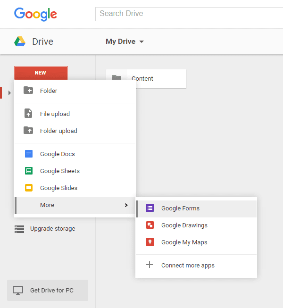This screenshot has width=283, height=308.
Task: Click the monitor icon for Drive for PC
Action: (x=18, y=291)
